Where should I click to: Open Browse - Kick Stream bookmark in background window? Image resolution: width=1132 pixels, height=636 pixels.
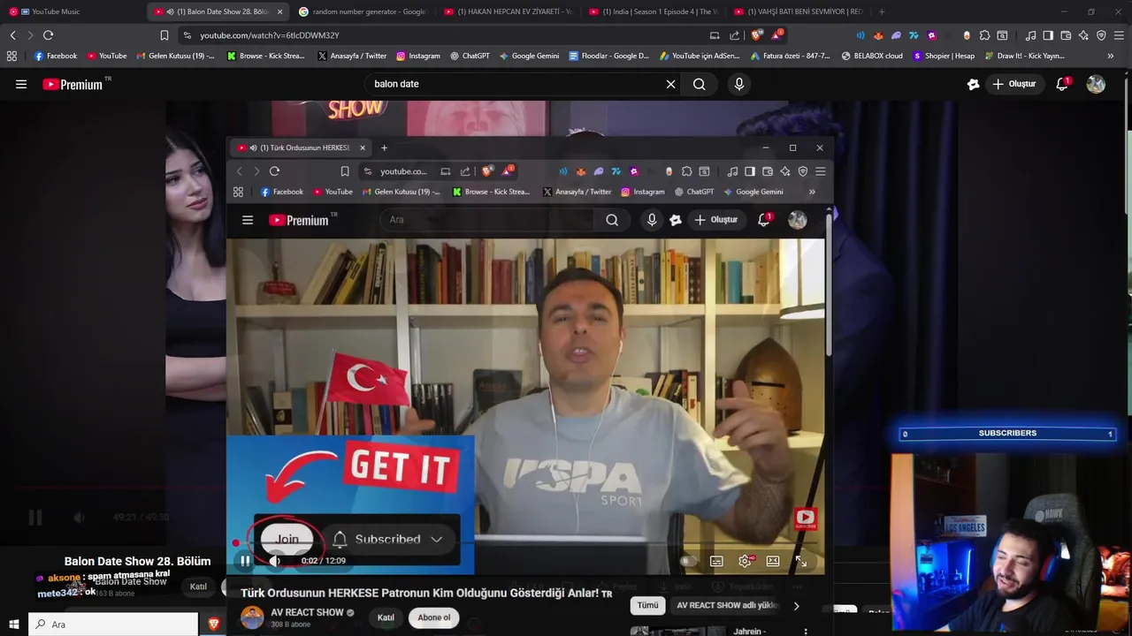coord(266,56)
